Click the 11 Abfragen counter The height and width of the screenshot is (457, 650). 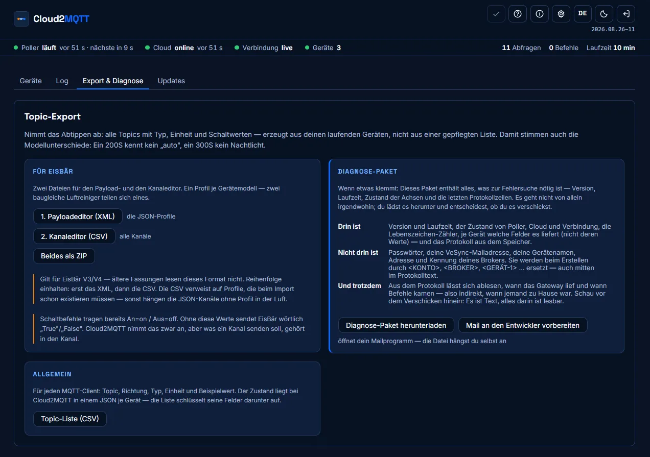click(521, 47)
